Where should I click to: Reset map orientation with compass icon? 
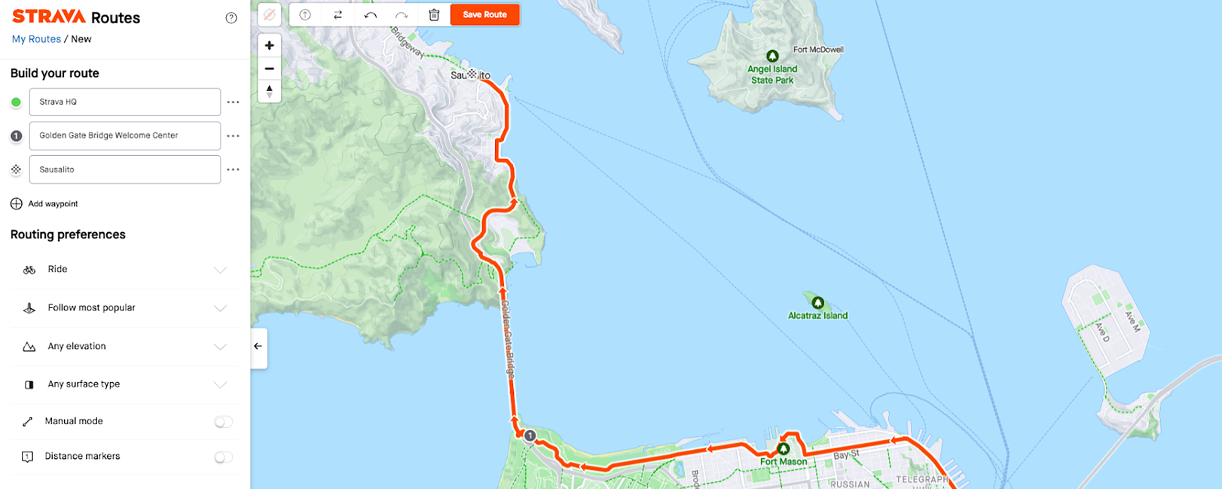pyautogui.click(x=269, y=91)
